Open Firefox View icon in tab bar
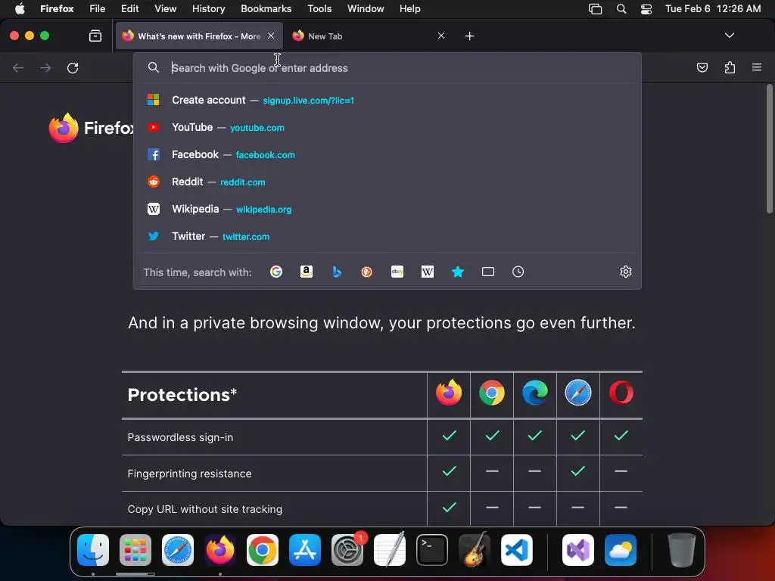This screenshot has width=775, height=581. (95, 36)
